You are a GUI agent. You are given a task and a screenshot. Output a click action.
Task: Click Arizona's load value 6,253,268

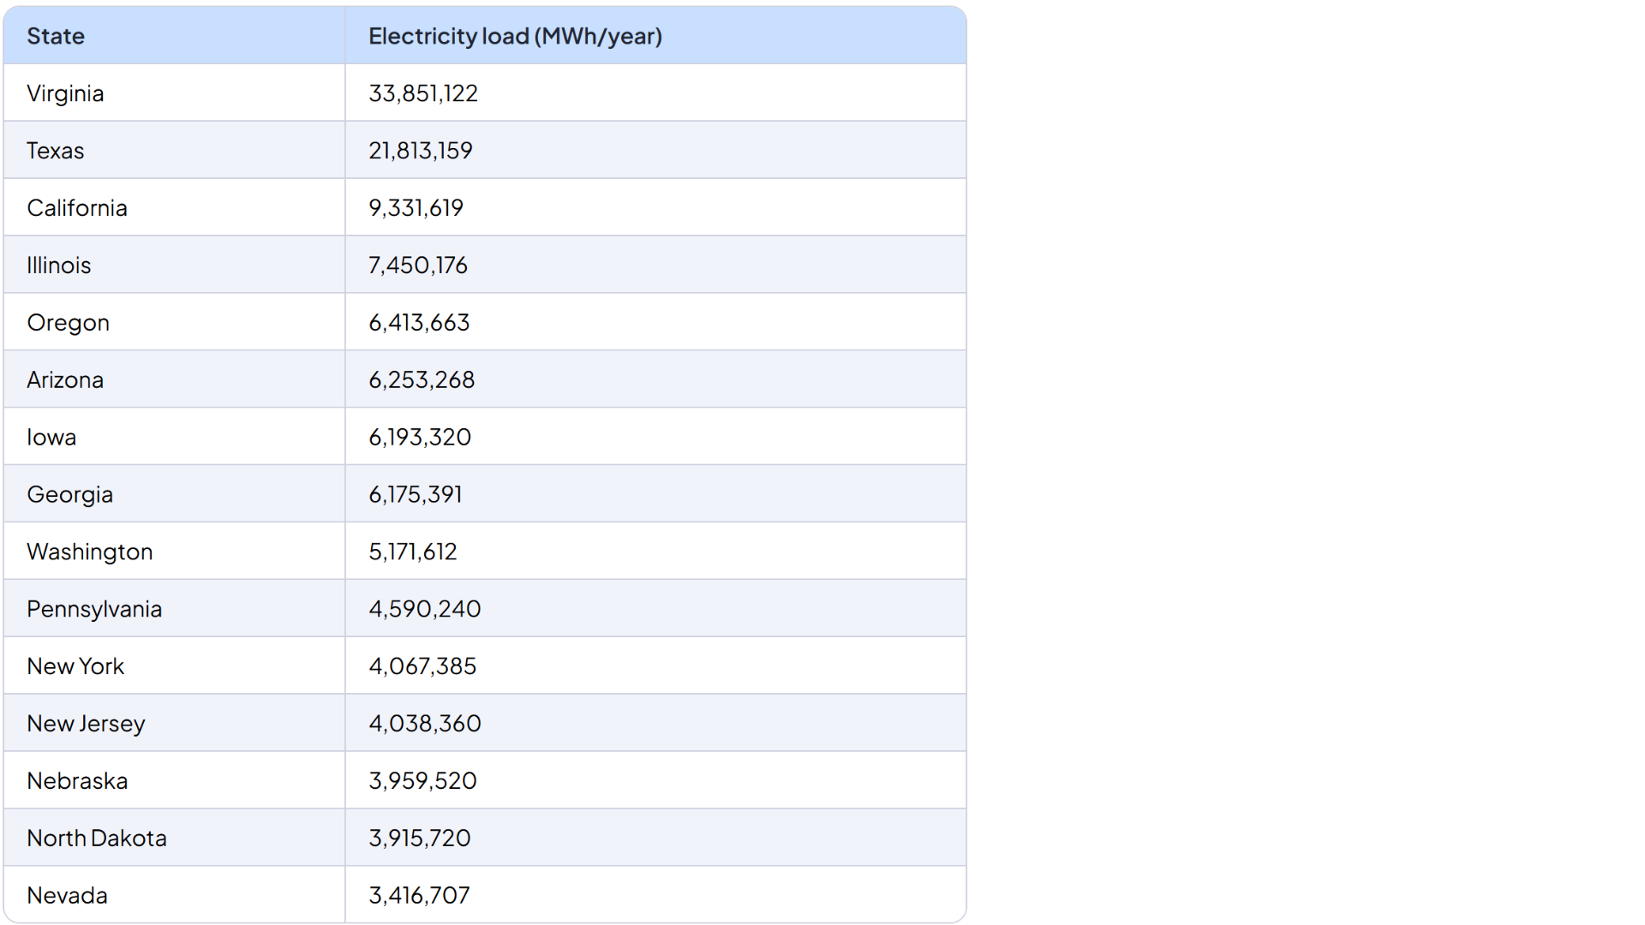pos(422,380)
